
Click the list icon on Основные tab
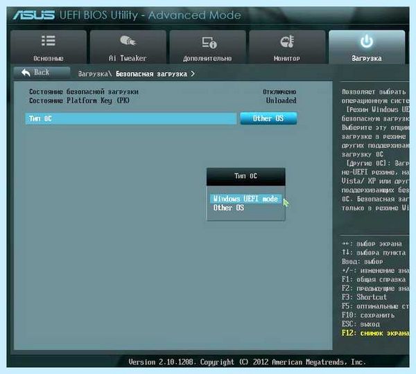pos(49,41)
